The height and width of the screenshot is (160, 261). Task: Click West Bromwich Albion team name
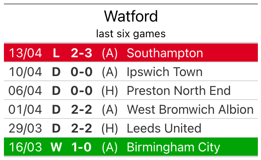tap(190, 109)
